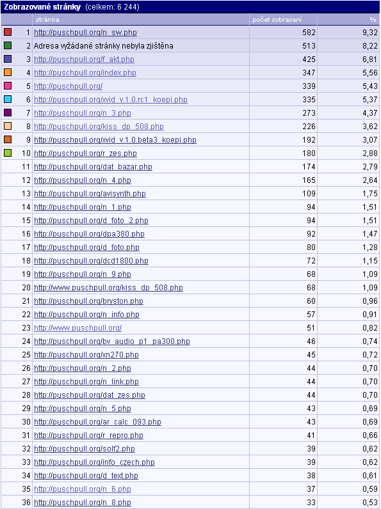381x509 pixels.
Task: Open the www.puschpull.org/ link in row 23
Action: pyautogui.click(x=78, y=328)
